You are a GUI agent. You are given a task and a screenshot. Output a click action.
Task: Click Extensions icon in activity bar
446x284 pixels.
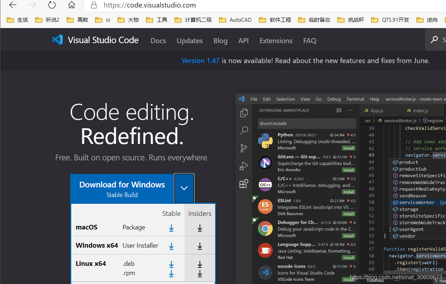[x=244, y=184]
